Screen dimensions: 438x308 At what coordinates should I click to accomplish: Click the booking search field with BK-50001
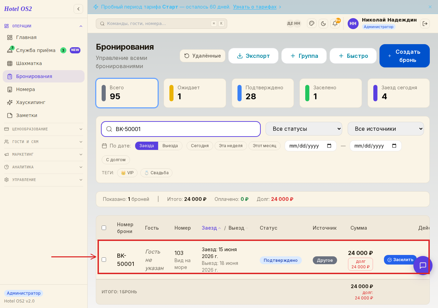click(181, 129)
